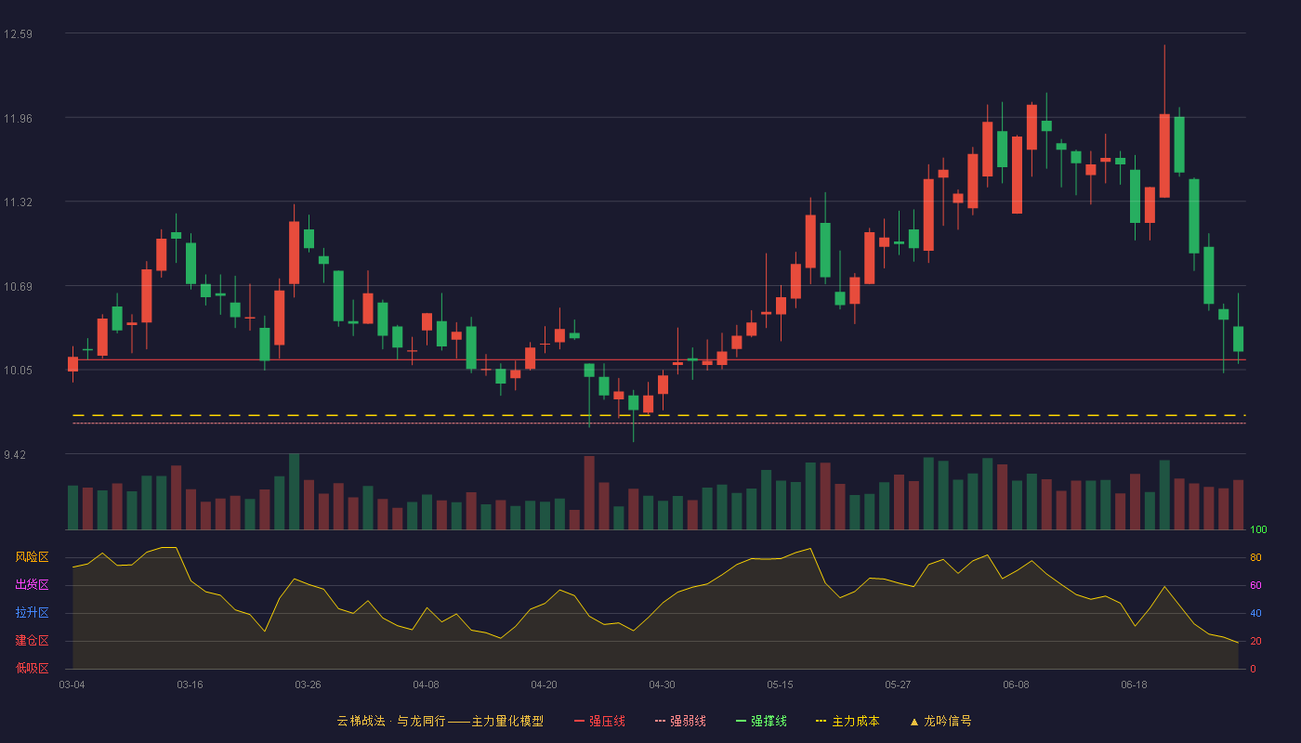Click the orange 80 indicator axis value
This screenshot has height=743, width=1301.
[1255, 558]
